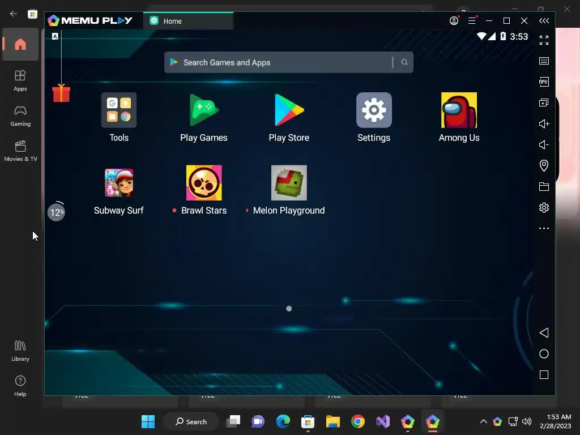
Task: Launch Play Games app
Action: 204,110
